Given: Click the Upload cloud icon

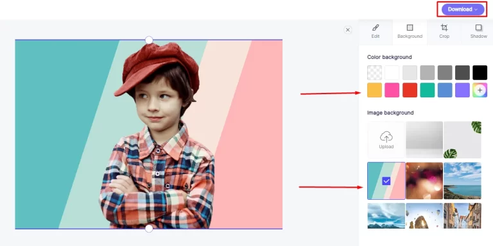Looking at the screenshot, I should coord(386,137).
